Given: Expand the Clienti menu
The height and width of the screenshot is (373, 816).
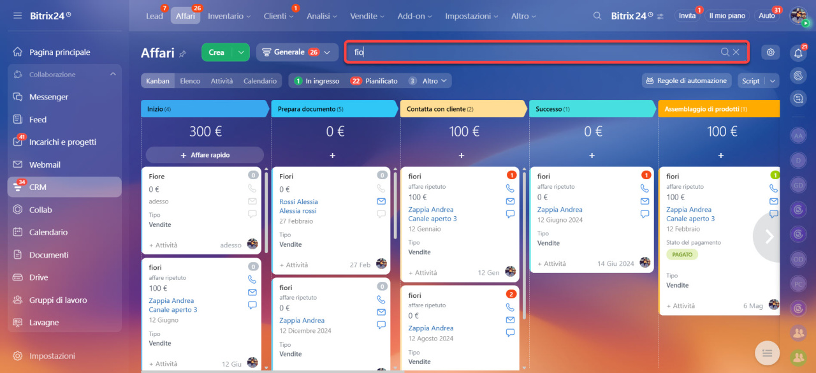Looking at the screenshot, I should [279, 16].
